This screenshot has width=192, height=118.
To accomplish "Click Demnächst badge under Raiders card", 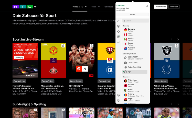I will click(161, 81).
